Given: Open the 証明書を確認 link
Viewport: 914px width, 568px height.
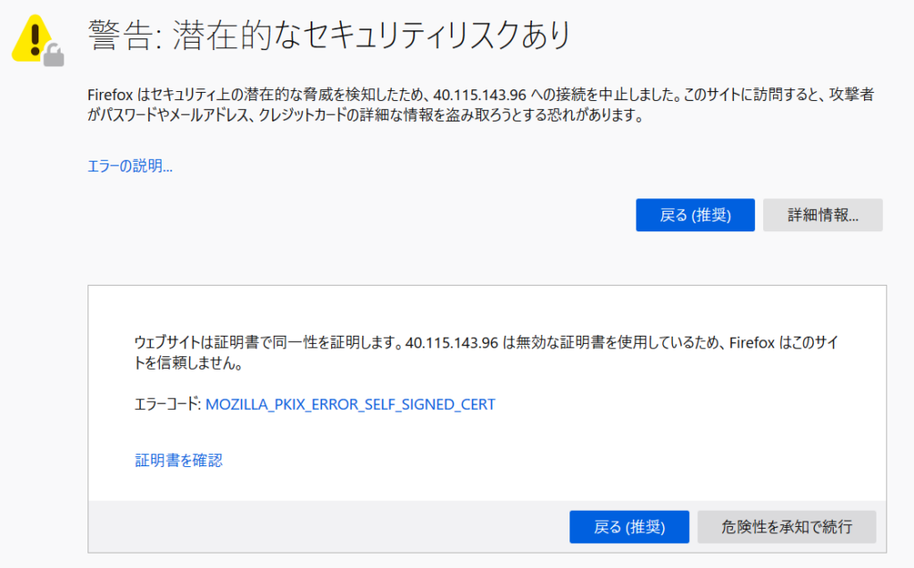Looking at the screenshot, I should [179, 460].
